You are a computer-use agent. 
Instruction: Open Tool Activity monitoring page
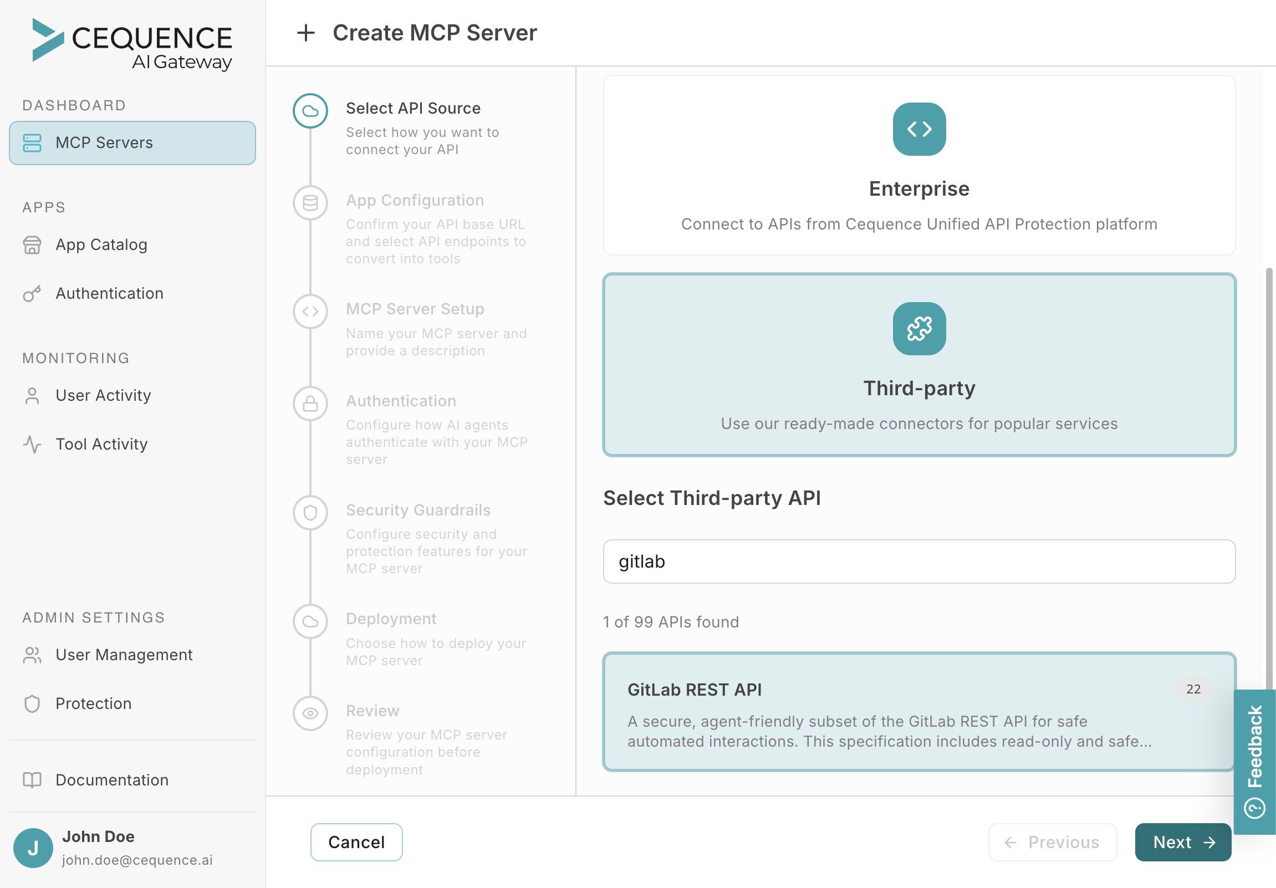tap(101, 444)
